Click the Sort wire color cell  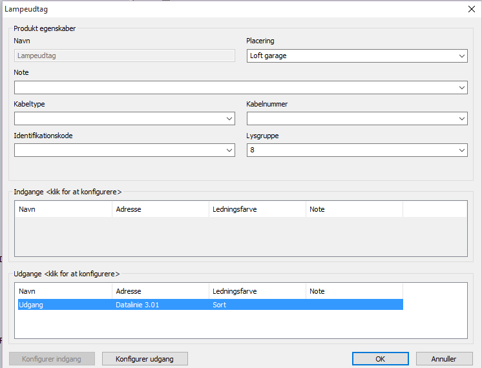(220, 305)
